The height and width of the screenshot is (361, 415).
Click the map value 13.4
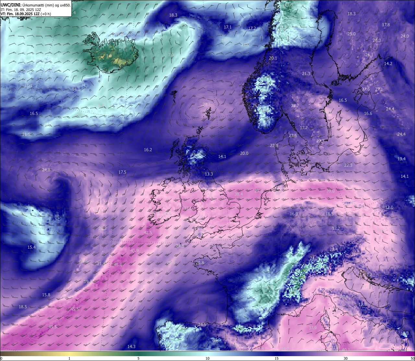401,159
